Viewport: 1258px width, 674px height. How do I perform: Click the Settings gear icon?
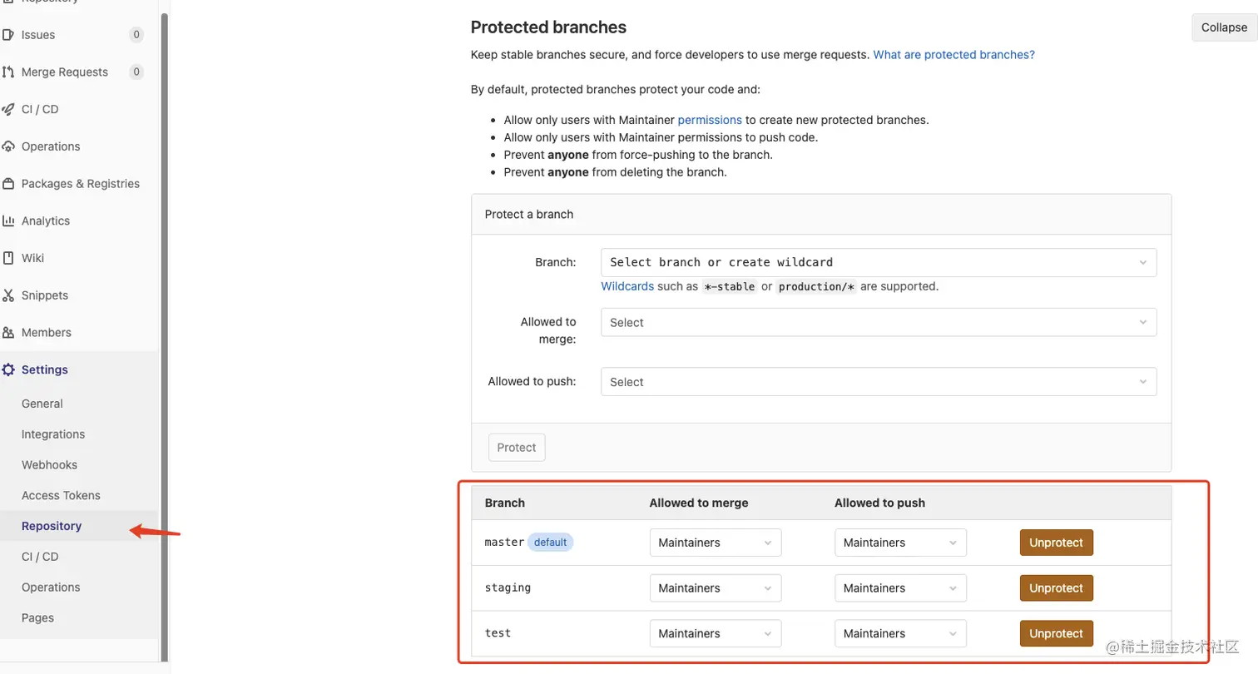tap(8, 369)
